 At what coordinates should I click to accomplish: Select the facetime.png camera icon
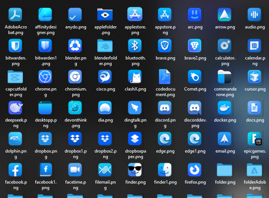75,170
